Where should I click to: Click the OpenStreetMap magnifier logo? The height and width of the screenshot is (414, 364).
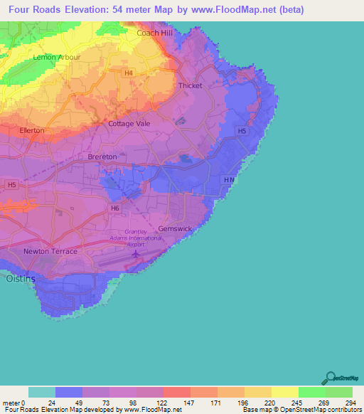point(340,378)
